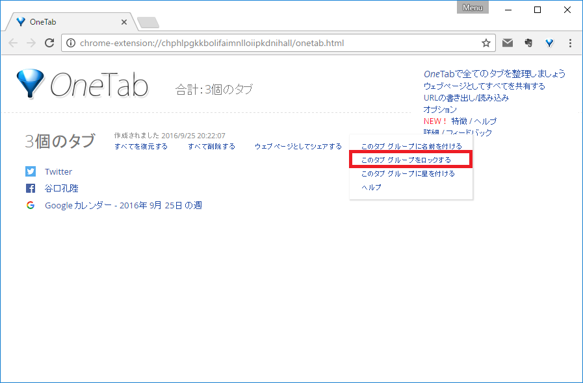Viewport: 583px width, 383px height.
Task: Bookmark page with star icon
Action: (486, 43)
